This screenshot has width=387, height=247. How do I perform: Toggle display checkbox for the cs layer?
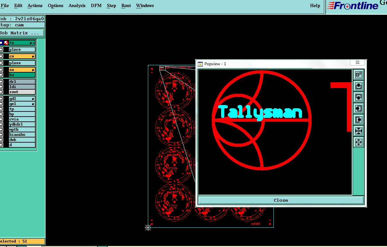(x=1, y=56)
